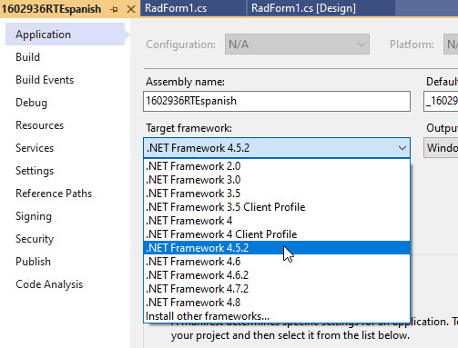This screenshot has width=458, height=348.
Task: Open the Build settings page
Action: click(x=27, y=57)
